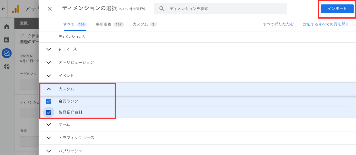The image size is (356, 155).
Task: Switch to the 事前定義 tab
Action: click(110, 24)
